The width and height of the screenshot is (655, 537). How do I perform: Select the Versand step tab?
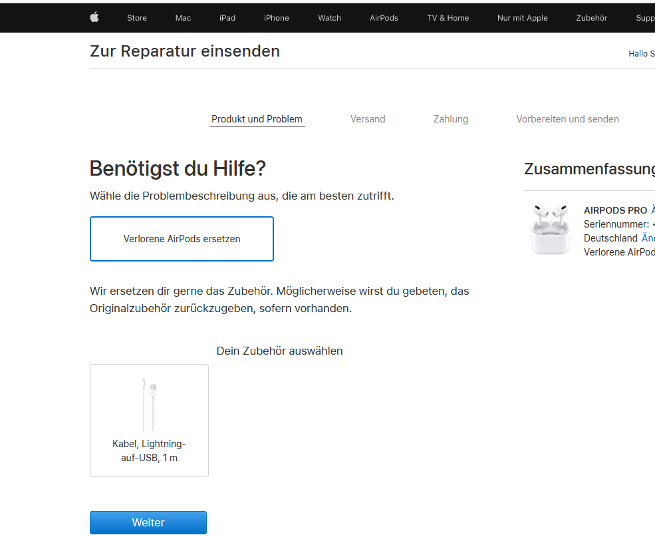click(368, 119)
